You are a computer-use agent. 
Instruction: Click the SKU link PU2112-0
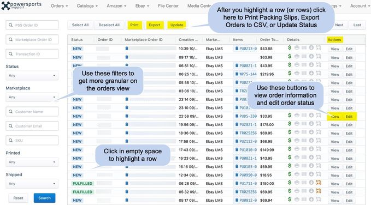tap(248, 141)
